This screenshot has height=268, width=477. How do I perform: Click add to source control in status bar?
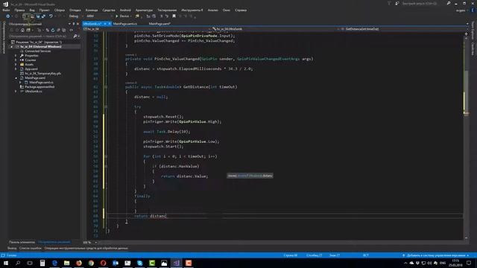click(x=435, y=255)
